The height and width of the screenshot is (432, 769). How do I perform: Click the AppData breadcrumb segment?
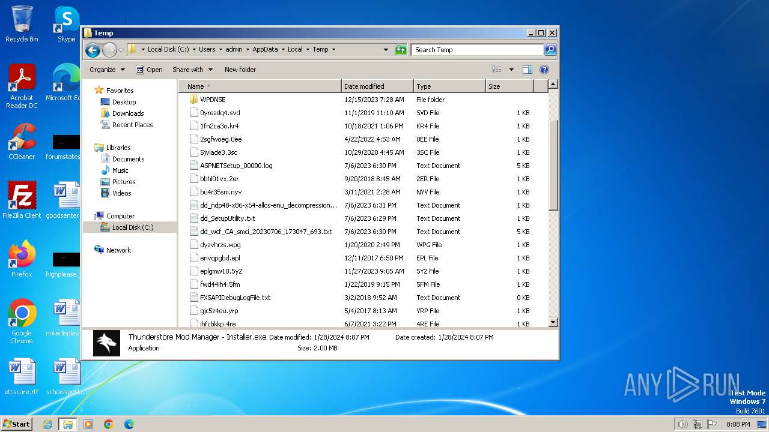coord(265,50)
